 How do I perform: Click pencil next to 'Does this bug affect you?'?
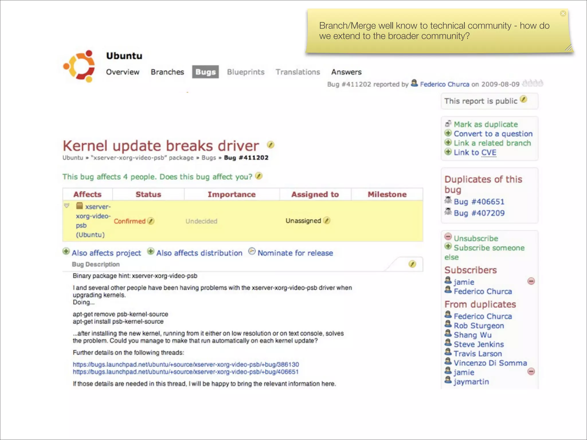[259, 176]
